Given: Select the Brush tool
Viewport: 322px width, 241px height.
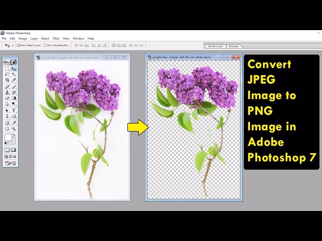Looking at the screenshot, I should point(14,87).
